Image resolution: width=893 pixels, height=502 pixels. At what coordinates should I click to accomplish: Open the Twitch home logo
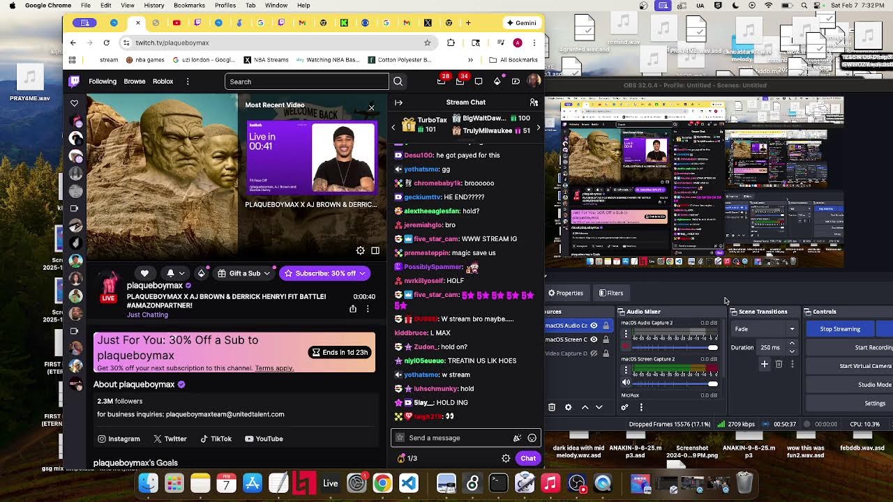(x=74, y=82)
